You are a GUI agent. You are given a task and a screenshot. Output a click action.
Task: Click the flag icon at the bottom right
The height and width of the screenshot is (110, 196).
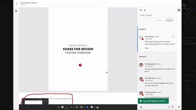179,107
